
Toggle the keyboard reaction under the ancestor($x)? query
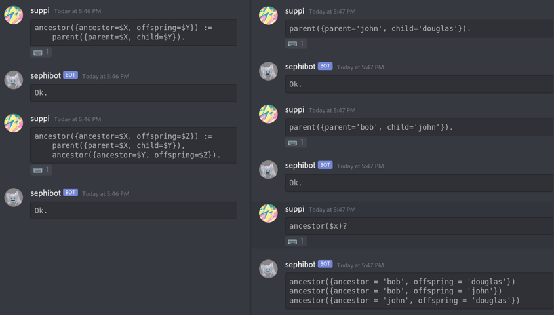296,241
